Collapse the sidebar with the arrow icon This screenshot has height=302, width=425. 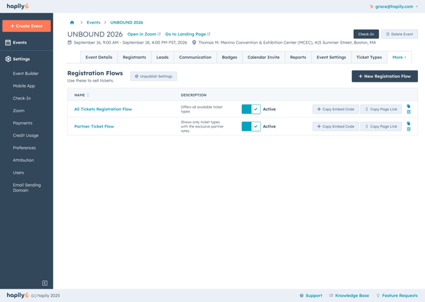coord(45,283)
